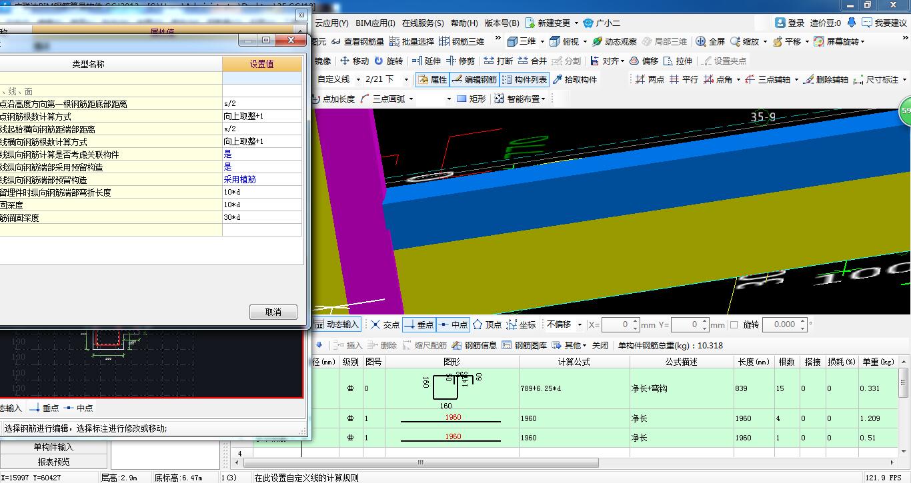Viewport: 911px width, 483px height.
Task: Open the 云应用(Y) menu
Action: pos(331,23)
